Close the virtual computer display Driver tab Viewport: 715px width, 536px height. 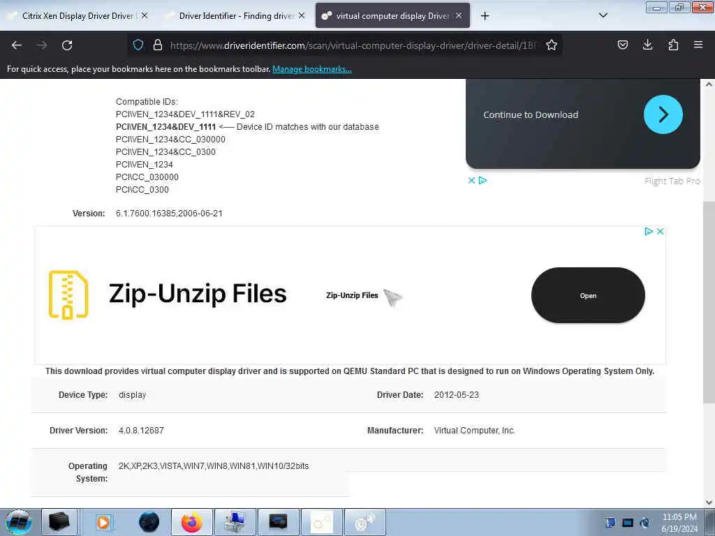[x=459, y=15]
